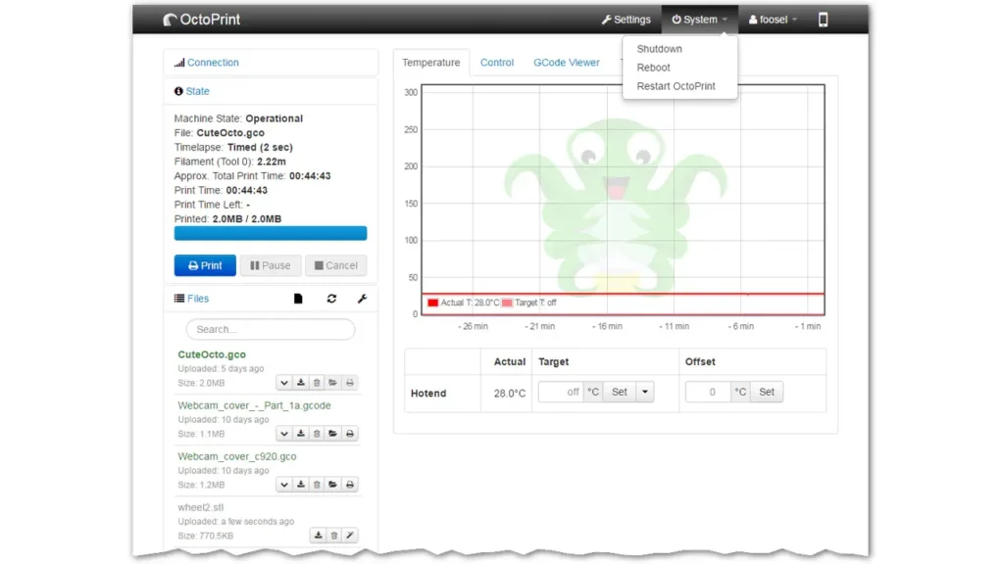
Task: Download Webcam_cover_c920.gco
Action: [x=301, y=485]
